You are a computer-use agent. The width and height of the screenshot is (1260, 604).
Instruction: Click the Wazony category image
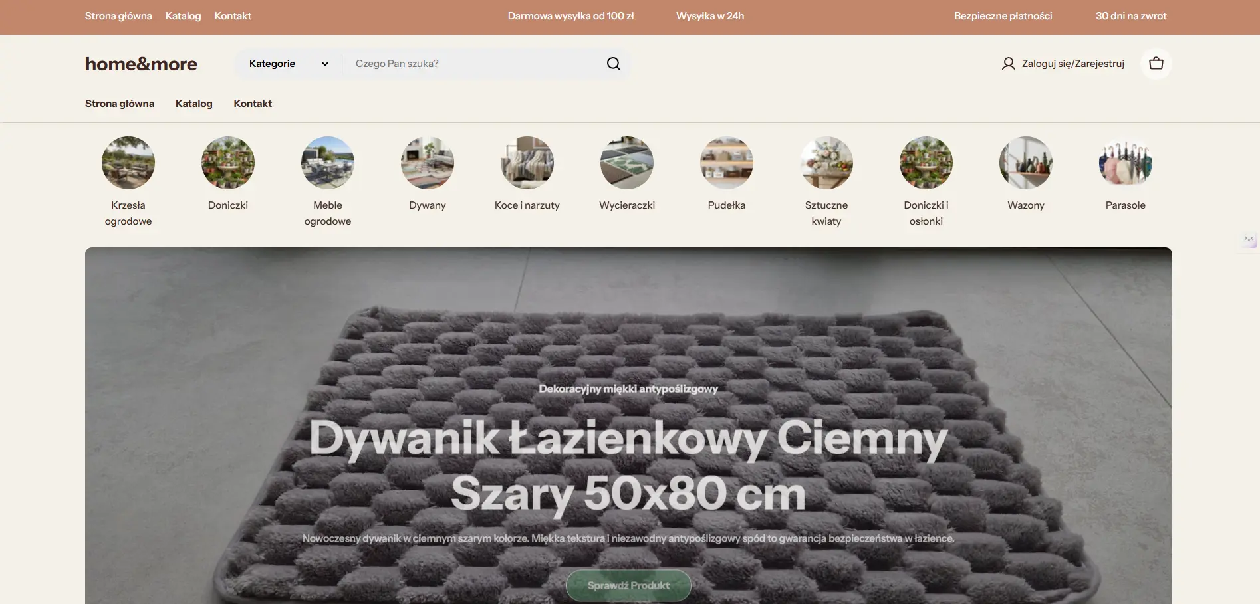1025,162
